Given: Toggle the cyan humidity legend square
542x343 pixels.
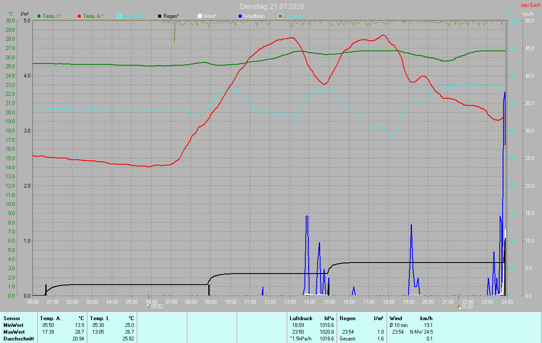Looking at the screenshot, I should pyautogui.click(x=119, y=16).
